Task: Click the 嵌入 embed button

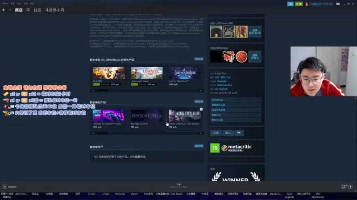Action: [x=228, y=133]
